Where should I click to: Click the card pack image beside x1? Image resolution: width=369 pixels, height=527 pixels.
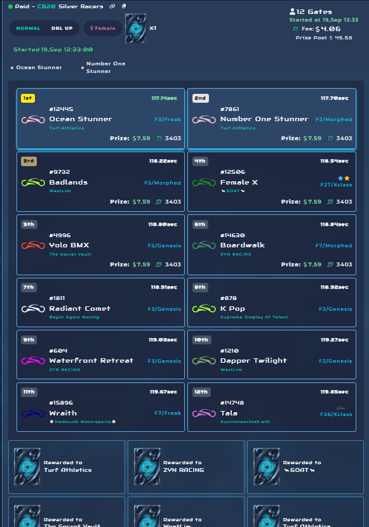coord(136,29)
